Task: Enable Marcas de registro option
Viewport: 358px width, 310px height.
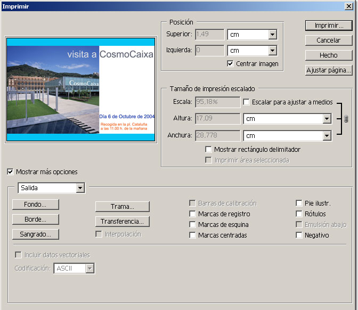Action: [x=192, y=214]
